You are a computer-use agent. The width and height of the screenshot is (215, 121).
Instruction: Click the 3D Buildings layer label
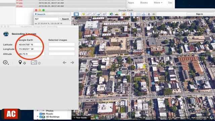pyautogui.click(x=53, y=117)
